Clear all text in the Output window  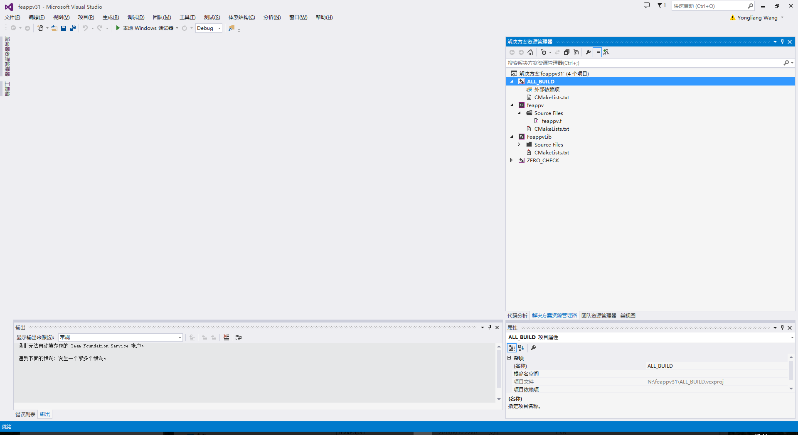pyautogui.click(x=226, y=337)
